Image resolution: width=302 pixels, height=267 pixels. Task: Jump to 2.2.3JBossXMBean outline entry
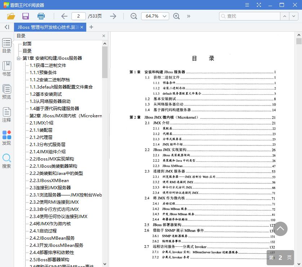49,181
